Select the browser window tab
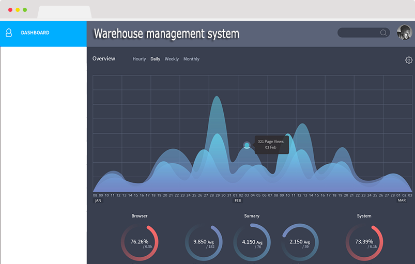This screenshot has width=415, height=264. click(x=65, y=11)
